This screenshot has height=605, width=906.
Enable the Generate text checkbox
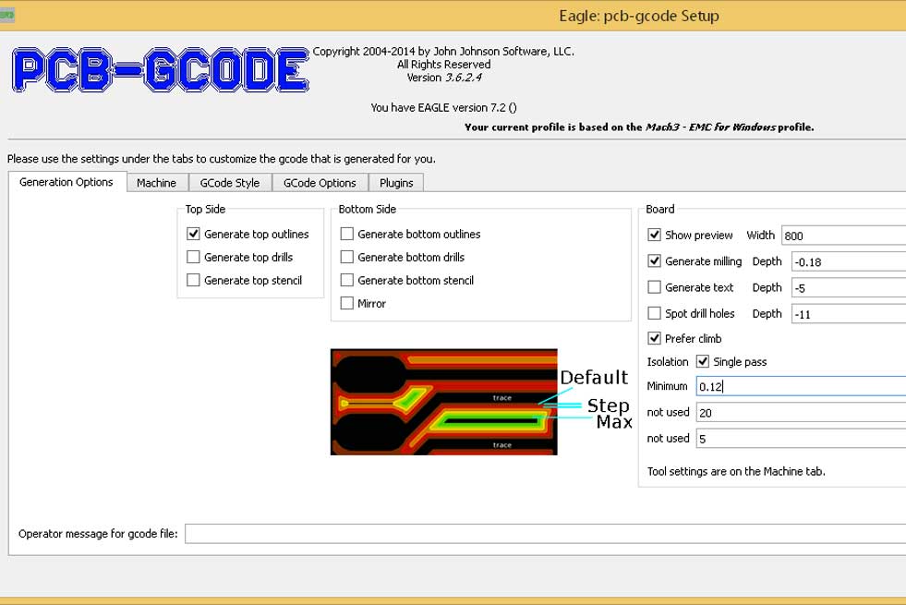[654, 286]
